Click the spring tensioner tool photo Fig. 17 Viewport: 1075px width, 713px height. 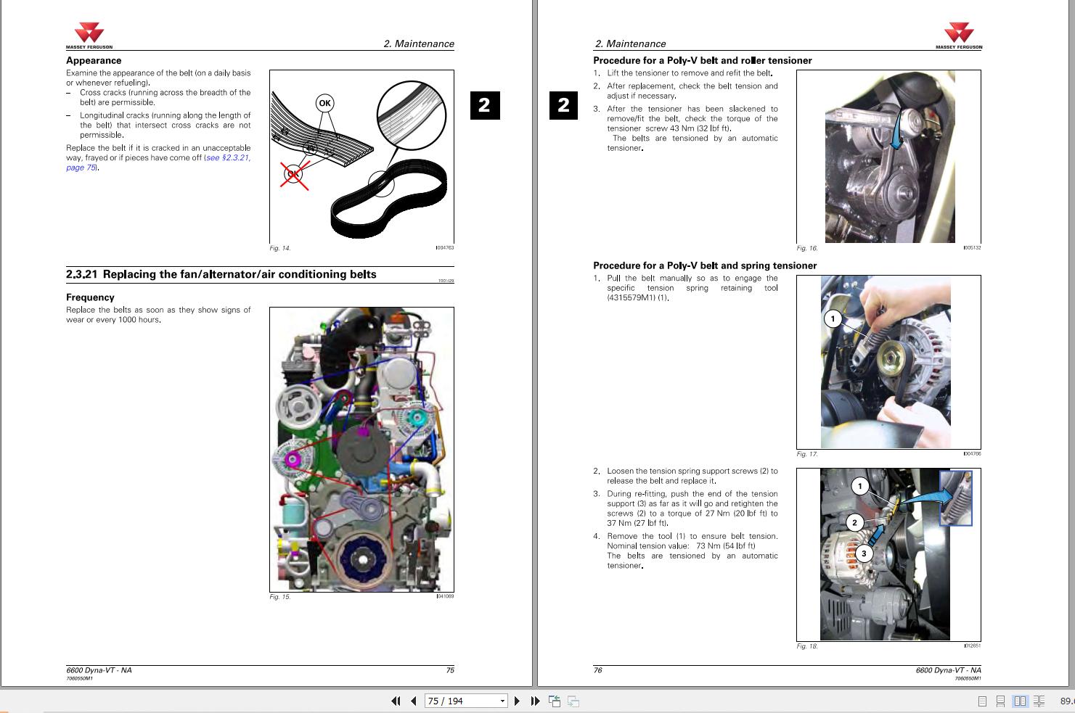click(888, 362)
